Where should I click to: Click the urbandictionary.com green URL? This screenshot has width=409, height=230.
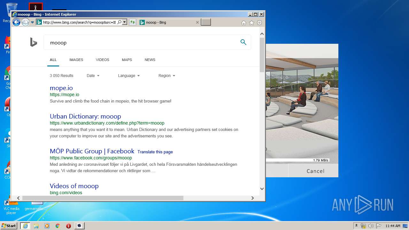[x=107, y=123]
